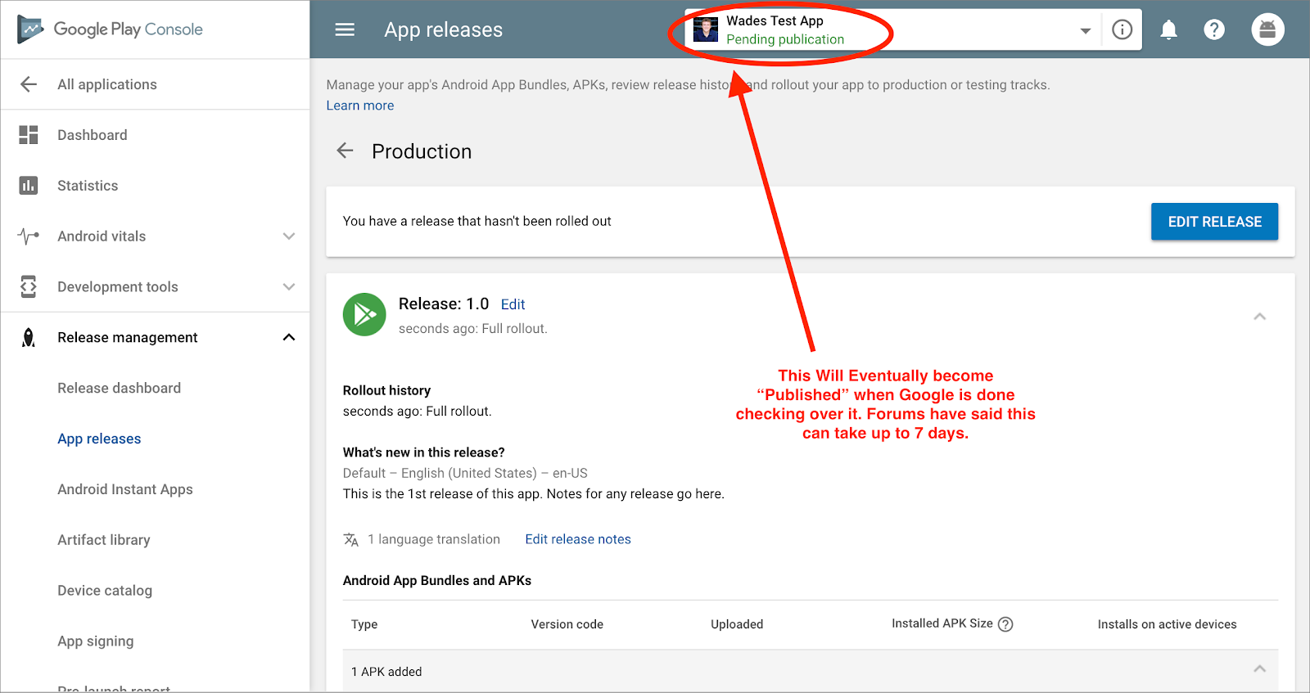Screen dimensions: 1310x693
Task: Open the help question mark icon
Action: [x=1214, y=29]
